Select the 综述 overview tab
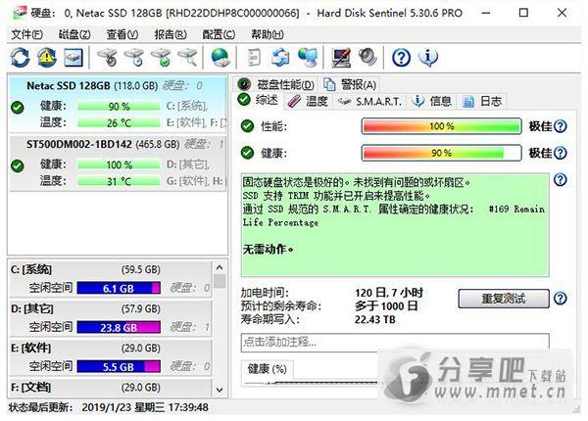 pos(259,100)
